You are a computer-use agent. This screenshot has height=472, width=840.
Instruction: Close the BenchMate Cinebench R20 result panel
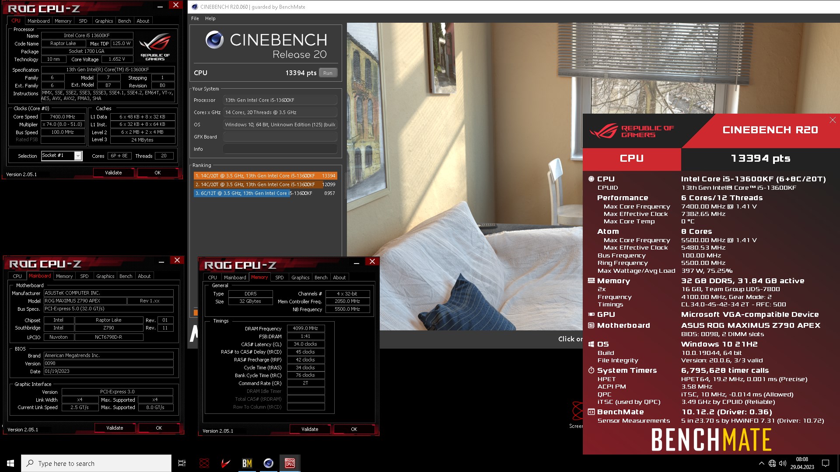click(x=832, y=120)
